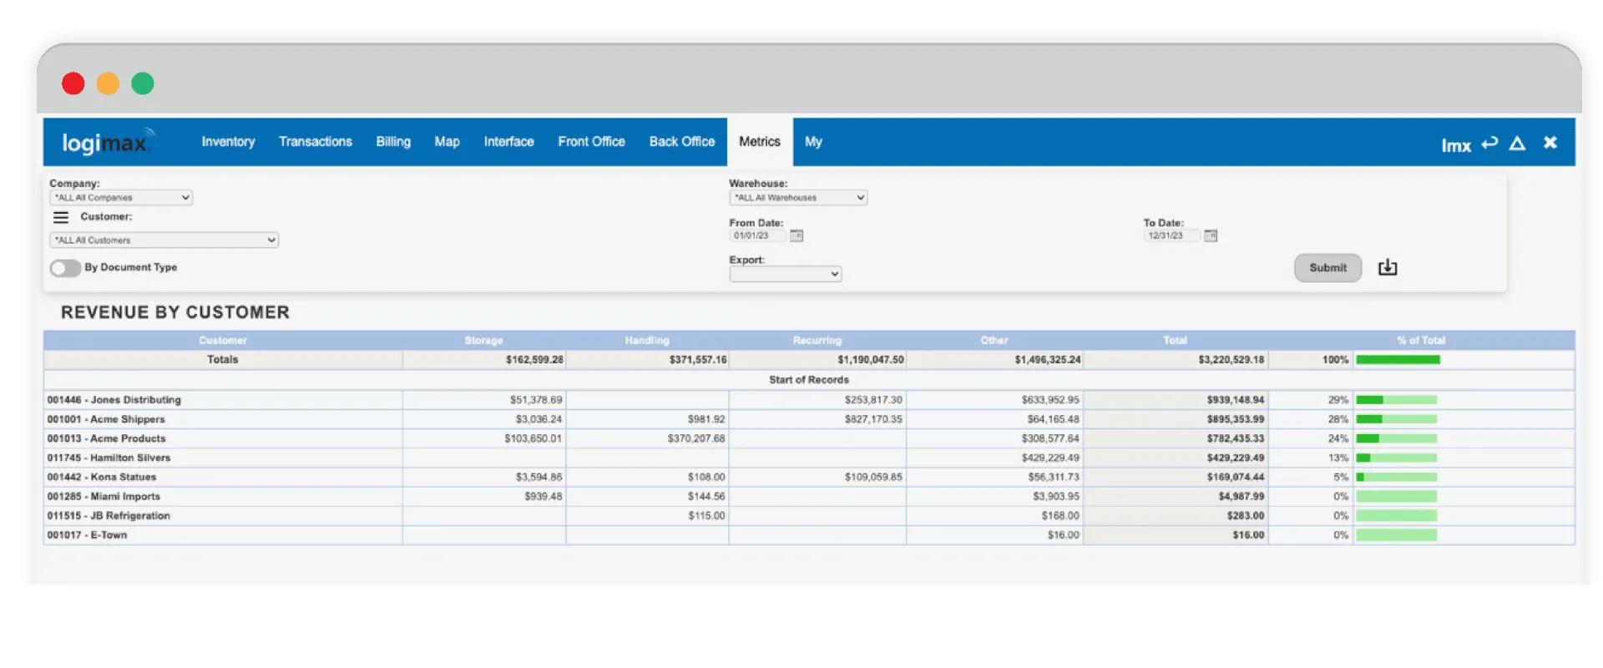This screenshot has width=1603, height=668.
Task: Select row 001001 - Acme Shippers
Action: click(809, 419)
